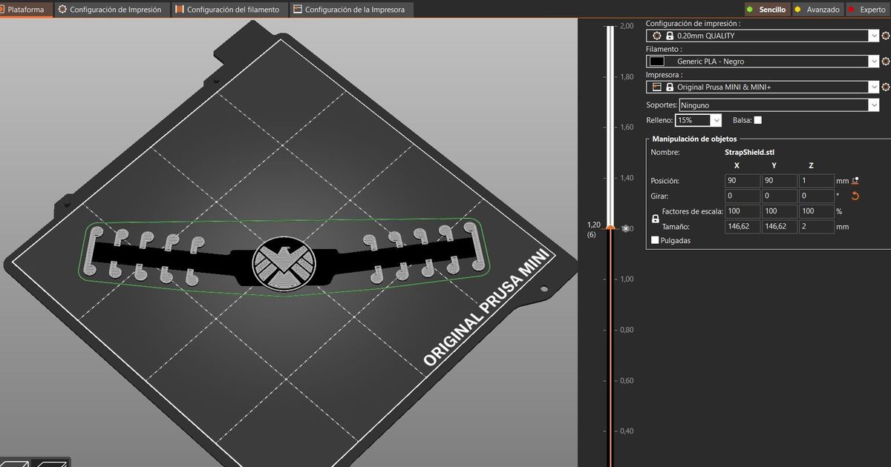Click the gear icon beside the filament preset
Image resolution: width=891 pixels, height=467 pixels.
tap(885, 61)
